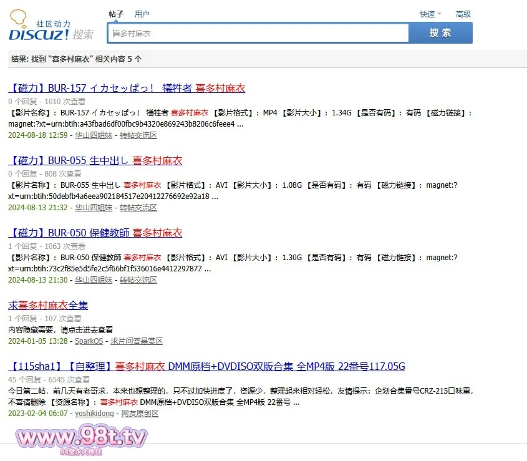Go to the 求片问答悬赏区 forum
This screenshot has width=527, height=461.
(136, 341)
